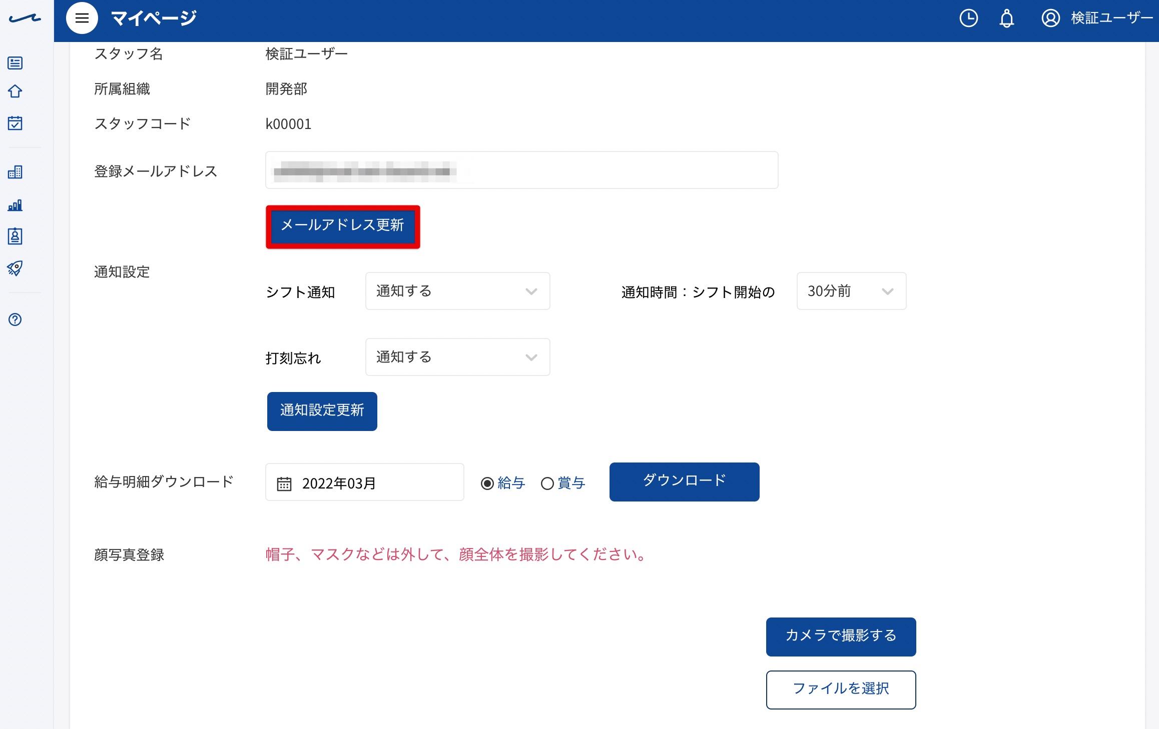Click the clock icon in header
1159x729 pixels.
tap(968, 18)
